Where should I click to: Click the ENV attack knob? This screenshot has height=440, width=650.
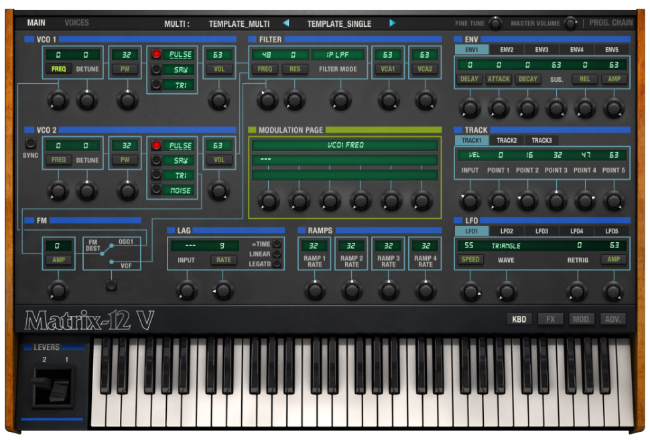coord(499,109)
